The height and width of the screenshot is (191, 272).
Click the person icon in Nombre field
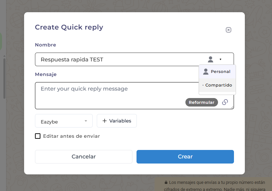[211, 59]
